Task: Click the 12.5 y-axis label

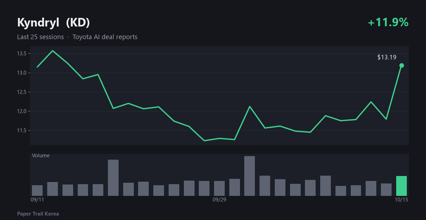Action: (22, 92)
